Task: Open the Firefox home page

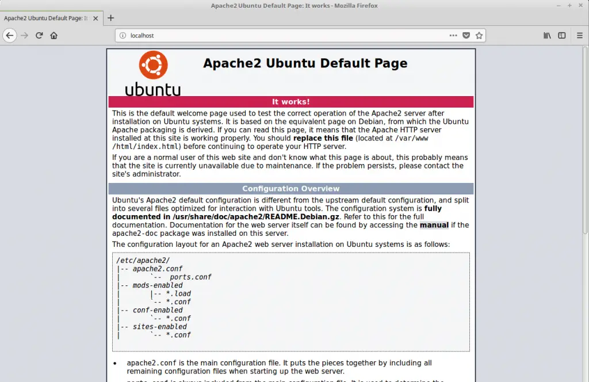Action: click(53, 35)
